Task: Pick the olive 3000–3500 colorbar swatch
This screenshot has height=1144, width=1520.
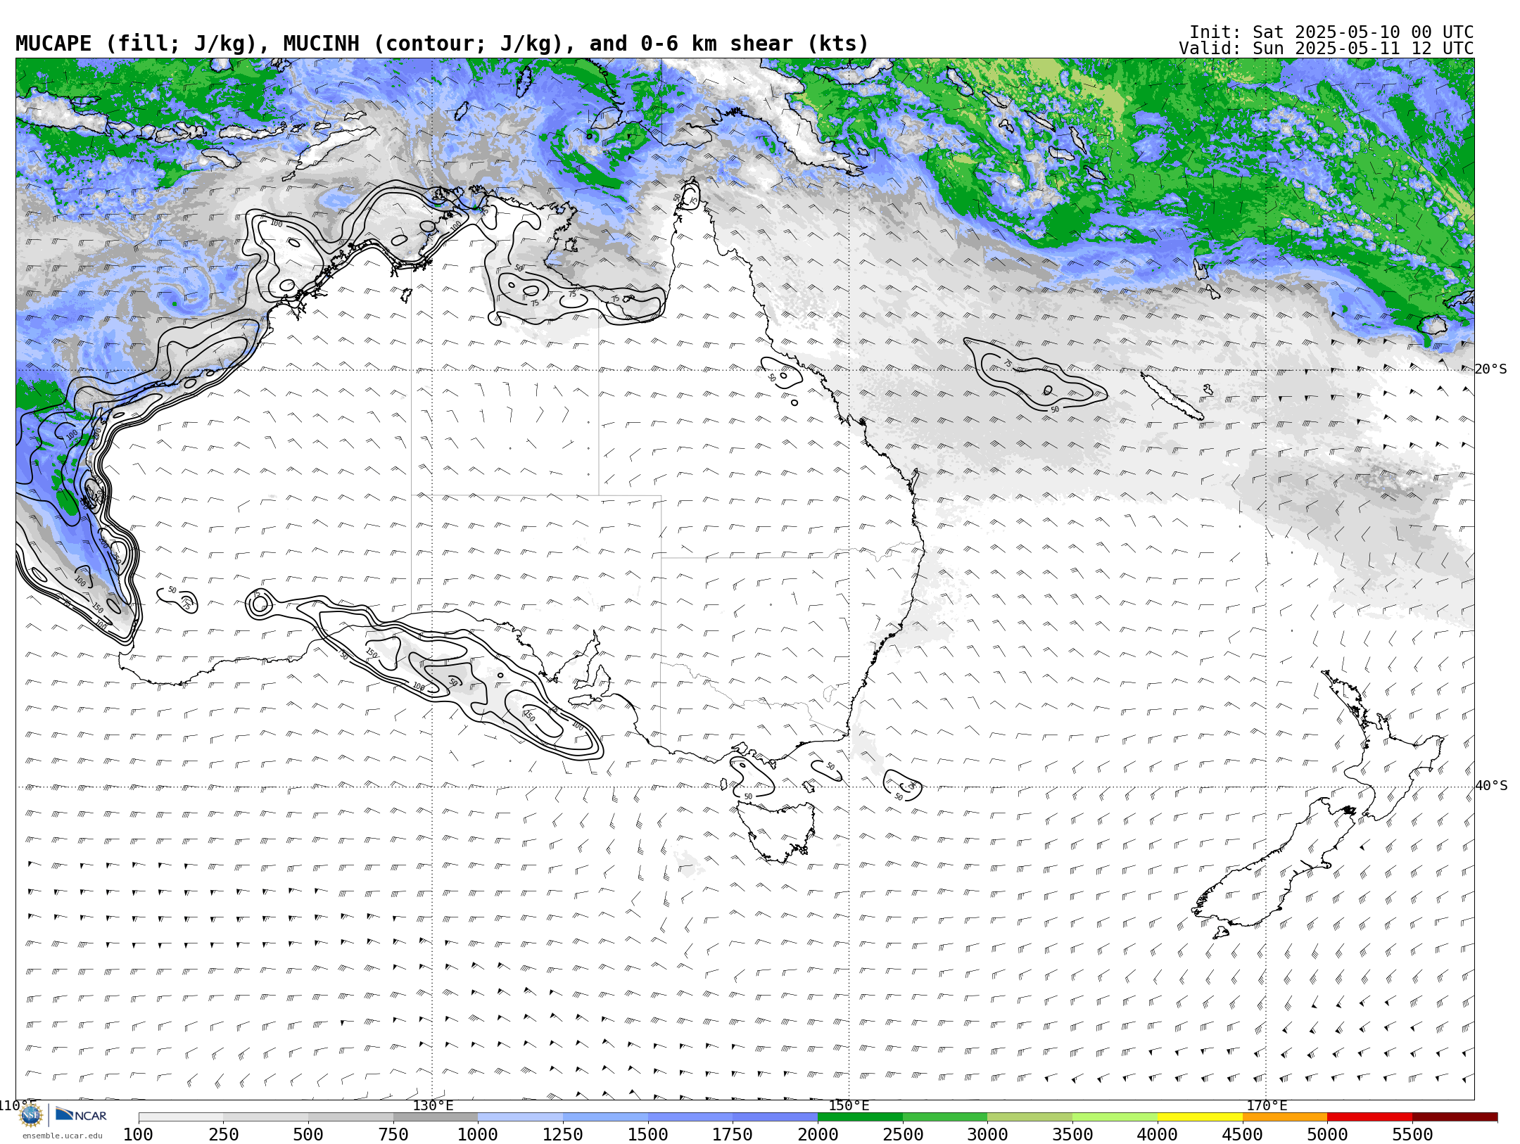Action: (1030, 1117)
